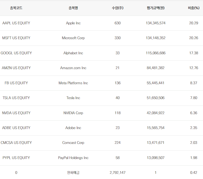Click the 종목명 column header
Screen dimensions: 203x179
(73, 8)
